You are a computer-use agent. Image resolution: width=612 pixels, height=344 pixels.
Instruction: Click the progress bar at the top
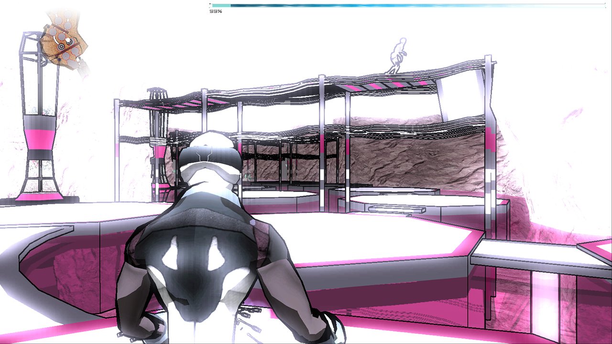pos(407,6)
